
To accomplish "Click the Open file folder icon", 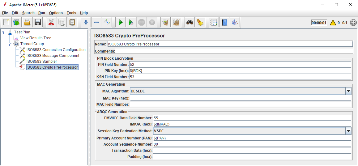I will pyautogui.click(x=27, y=22).
